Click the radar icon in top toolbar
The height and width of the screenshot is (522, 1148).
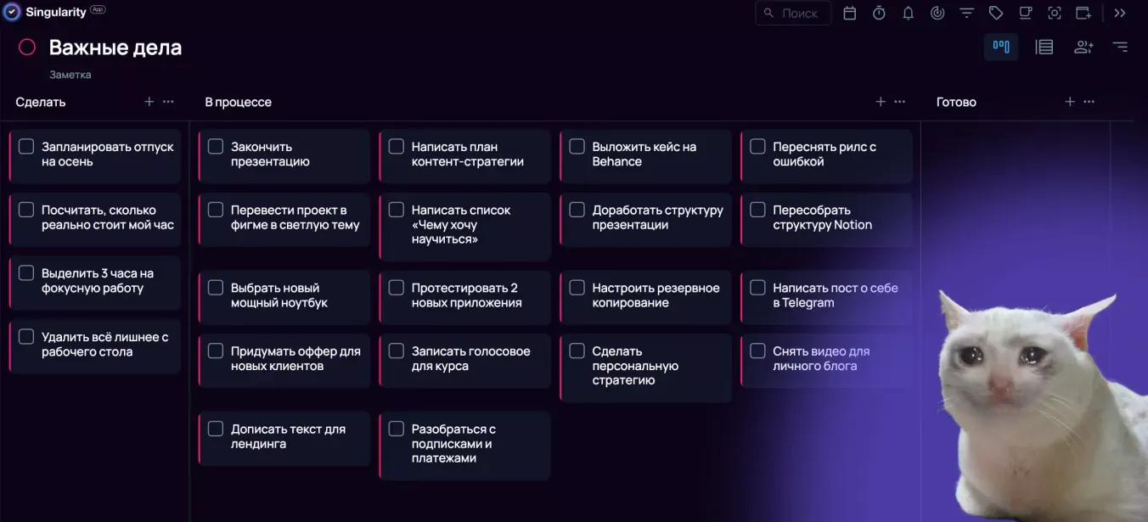tap(937, 13)
